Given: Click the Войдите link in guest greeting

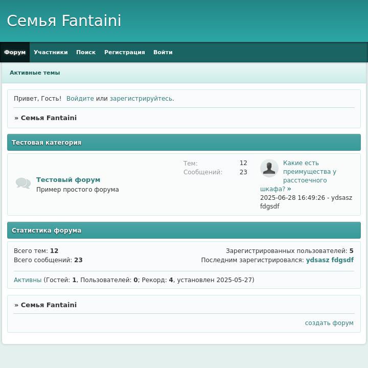Looking at the screenshot, I should tap(80, 99).
